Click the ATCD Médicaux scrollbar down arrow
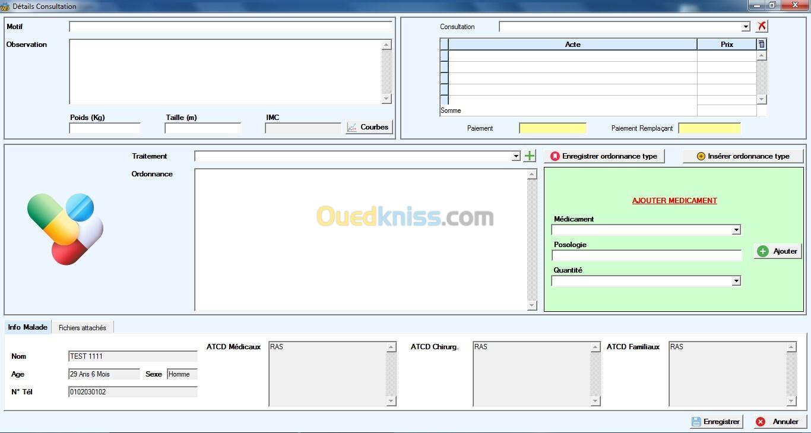 click(391, 401)
